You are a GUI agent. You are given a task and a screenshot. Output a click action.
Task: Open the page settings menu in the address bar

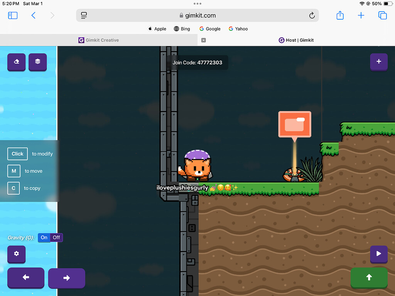84,15
